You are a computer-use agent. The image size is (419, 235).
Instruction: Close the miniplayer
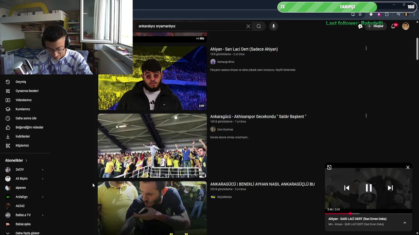pyautogui.click(x=408, y=167)
